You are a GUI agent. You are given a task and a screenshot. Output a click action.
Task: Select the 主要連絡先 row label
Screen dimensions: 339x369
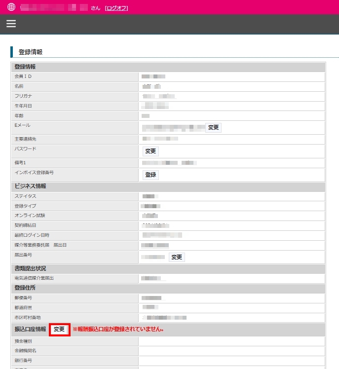26,139
